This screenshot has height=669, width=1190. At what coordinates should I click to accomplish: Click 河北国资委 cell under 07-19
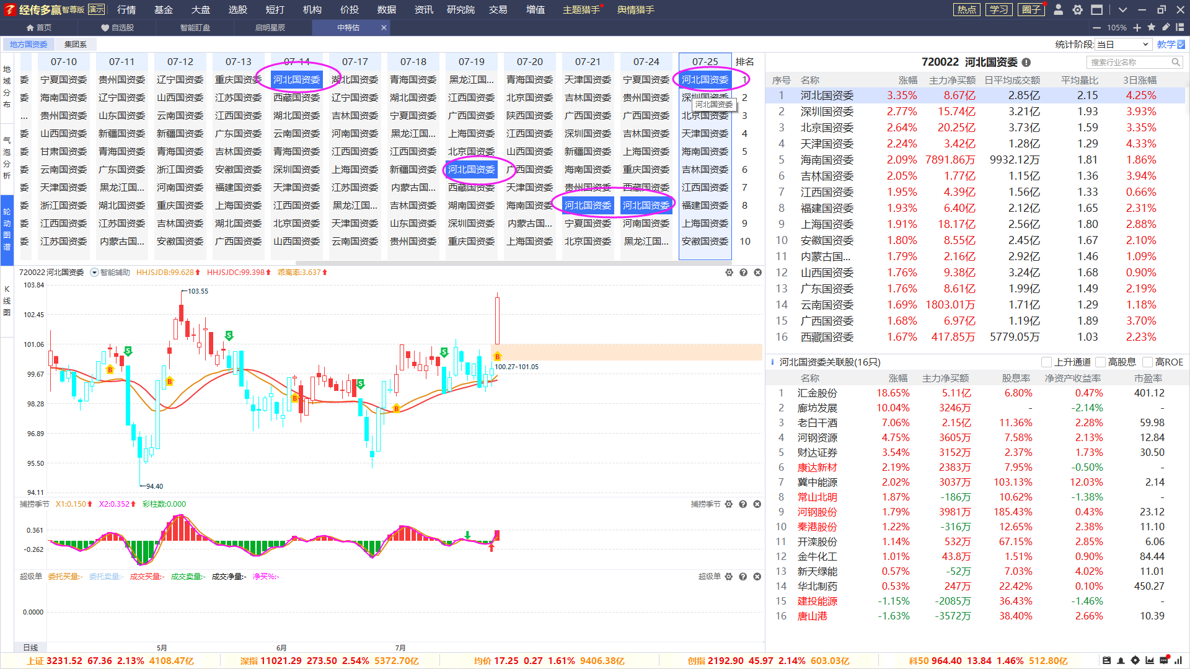(472, 170)
